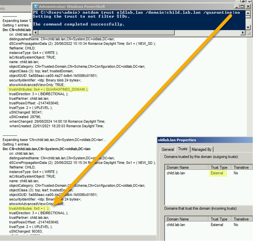The image size is (253, 241).
Task: Click the maximize icon on the PowerShell window
Action: pos(243,6)
